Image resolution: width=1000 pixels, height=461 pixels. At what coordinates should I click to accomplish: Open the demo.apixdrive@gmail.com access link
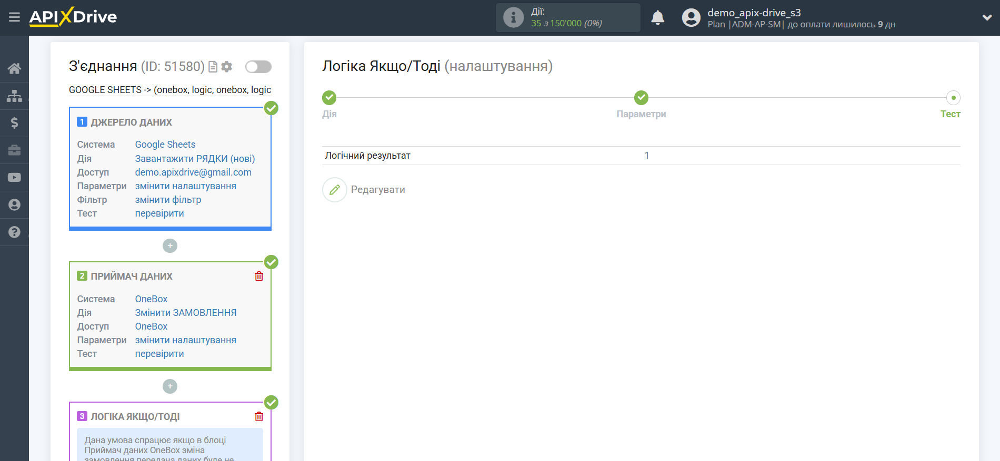pyautogui.click(x=193, y=172)
